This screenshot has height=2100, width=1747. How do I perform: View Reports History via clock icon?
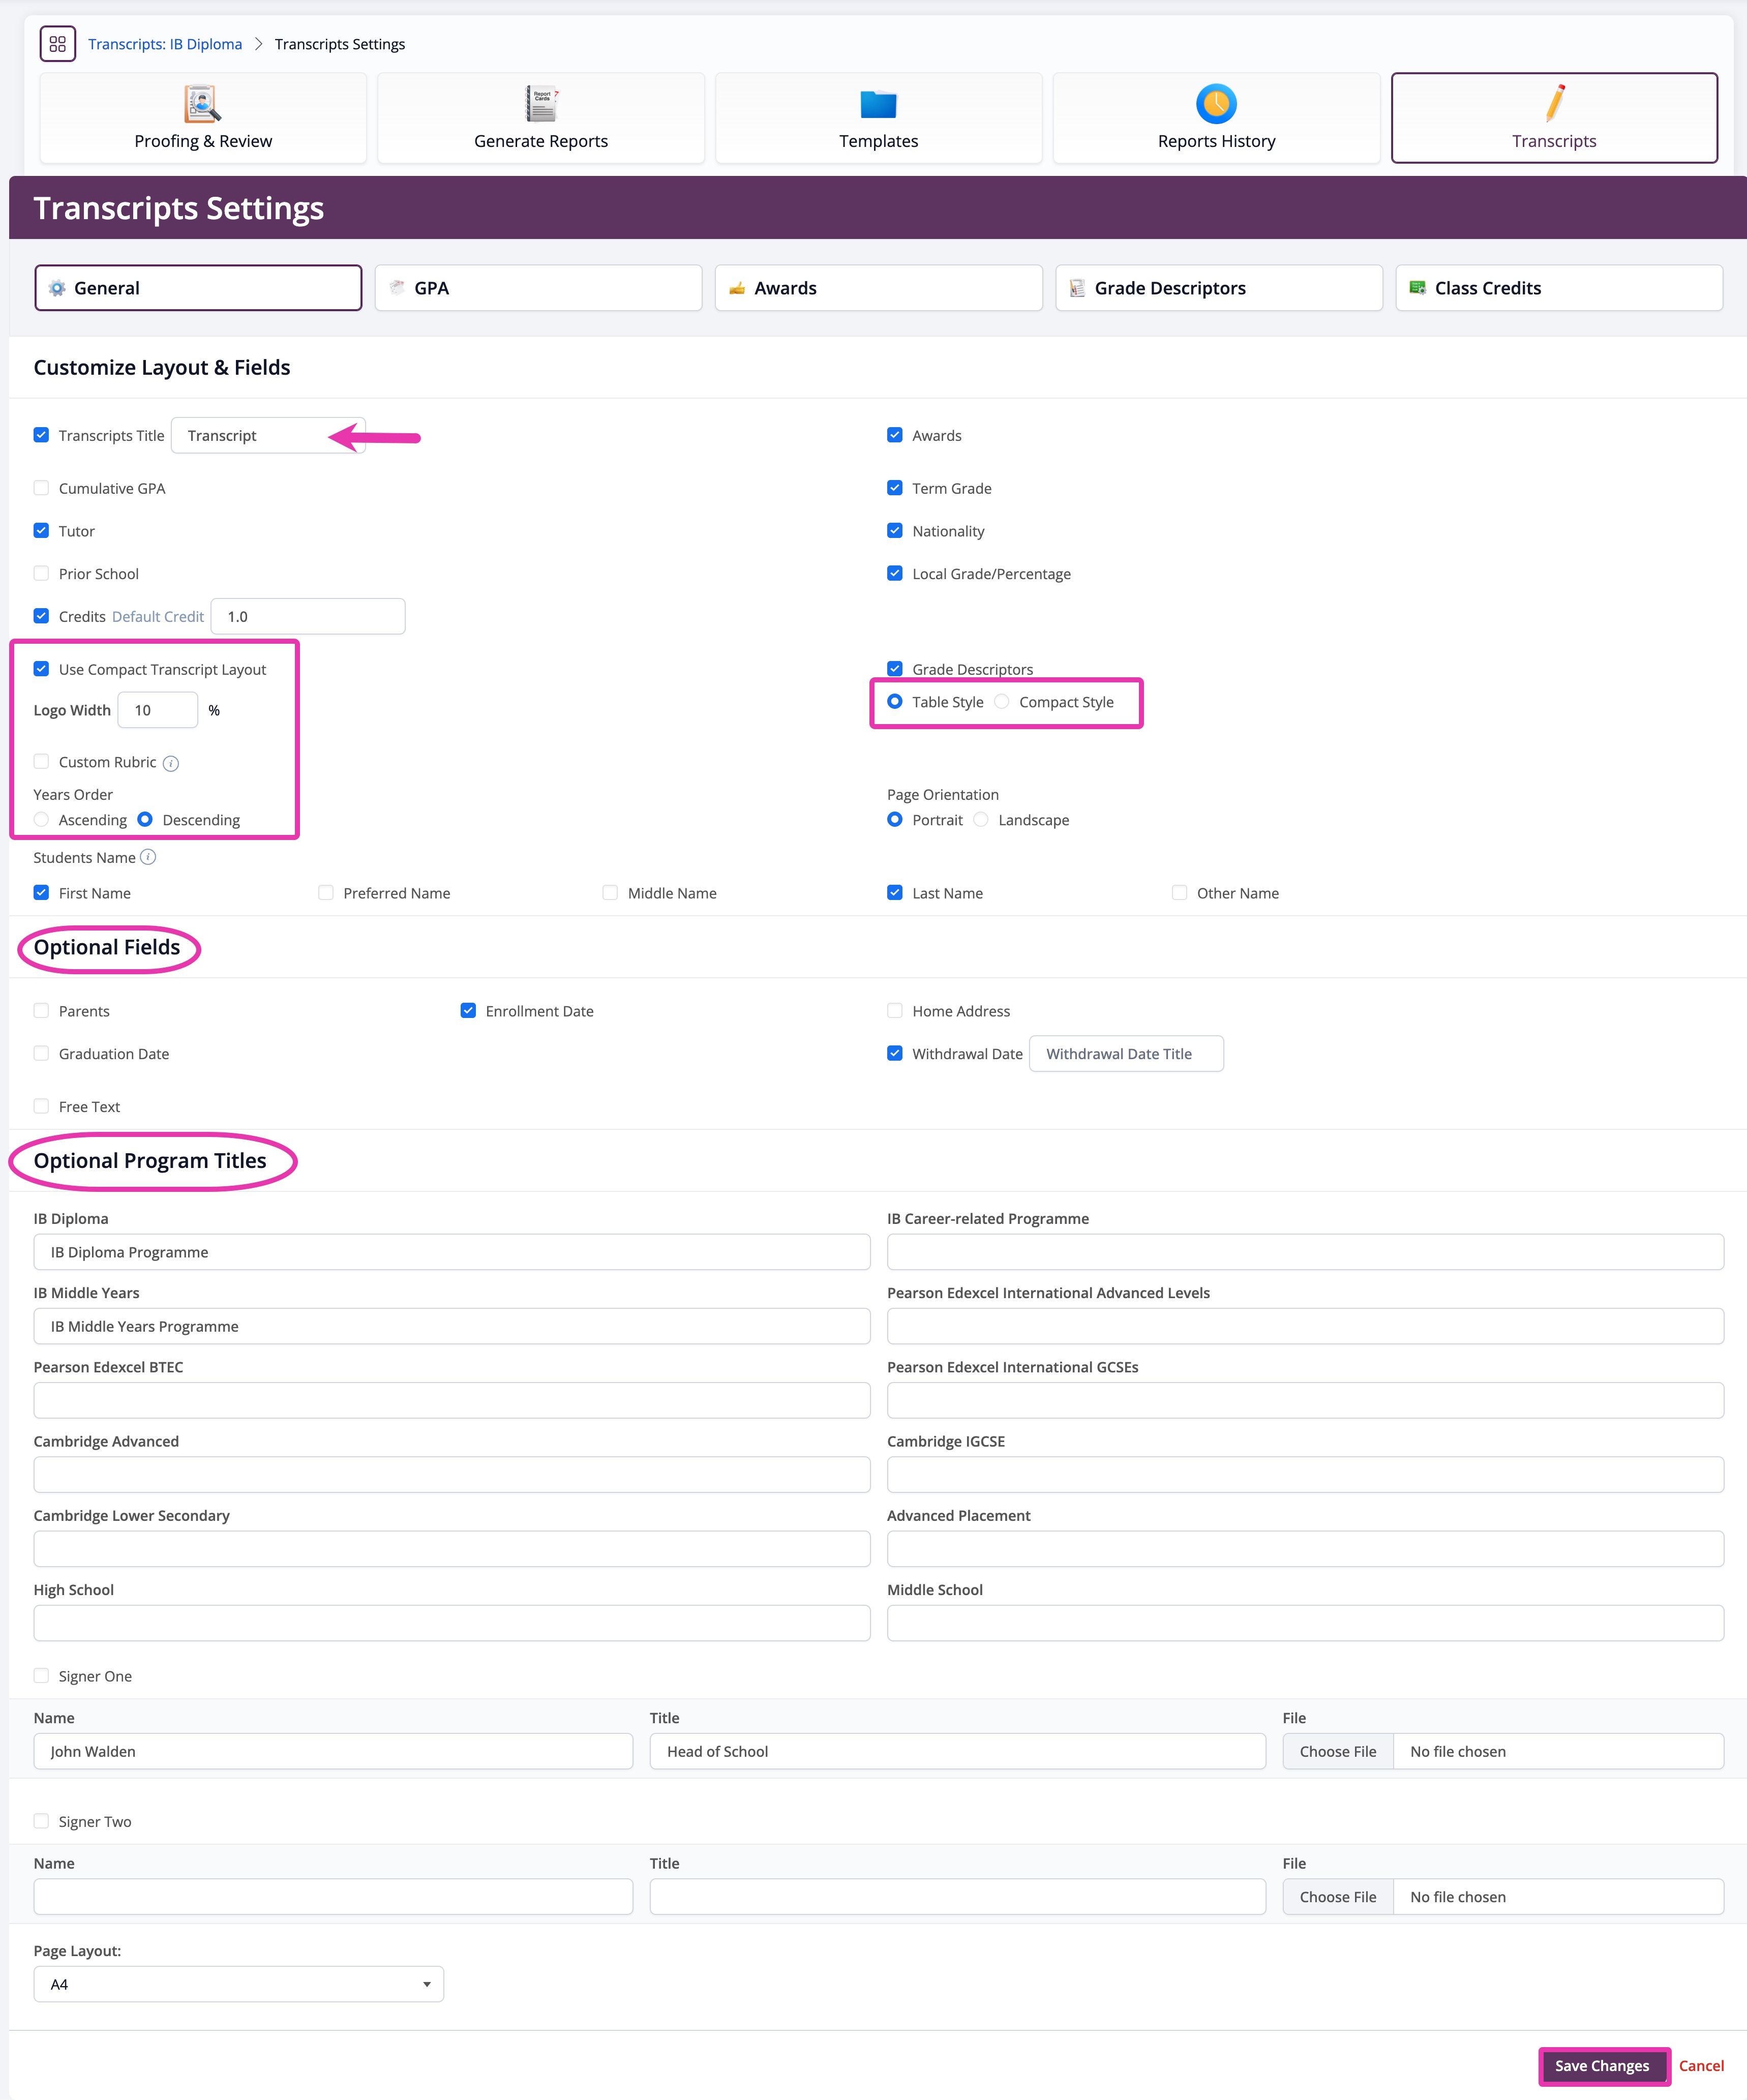tap(1216, 104)
